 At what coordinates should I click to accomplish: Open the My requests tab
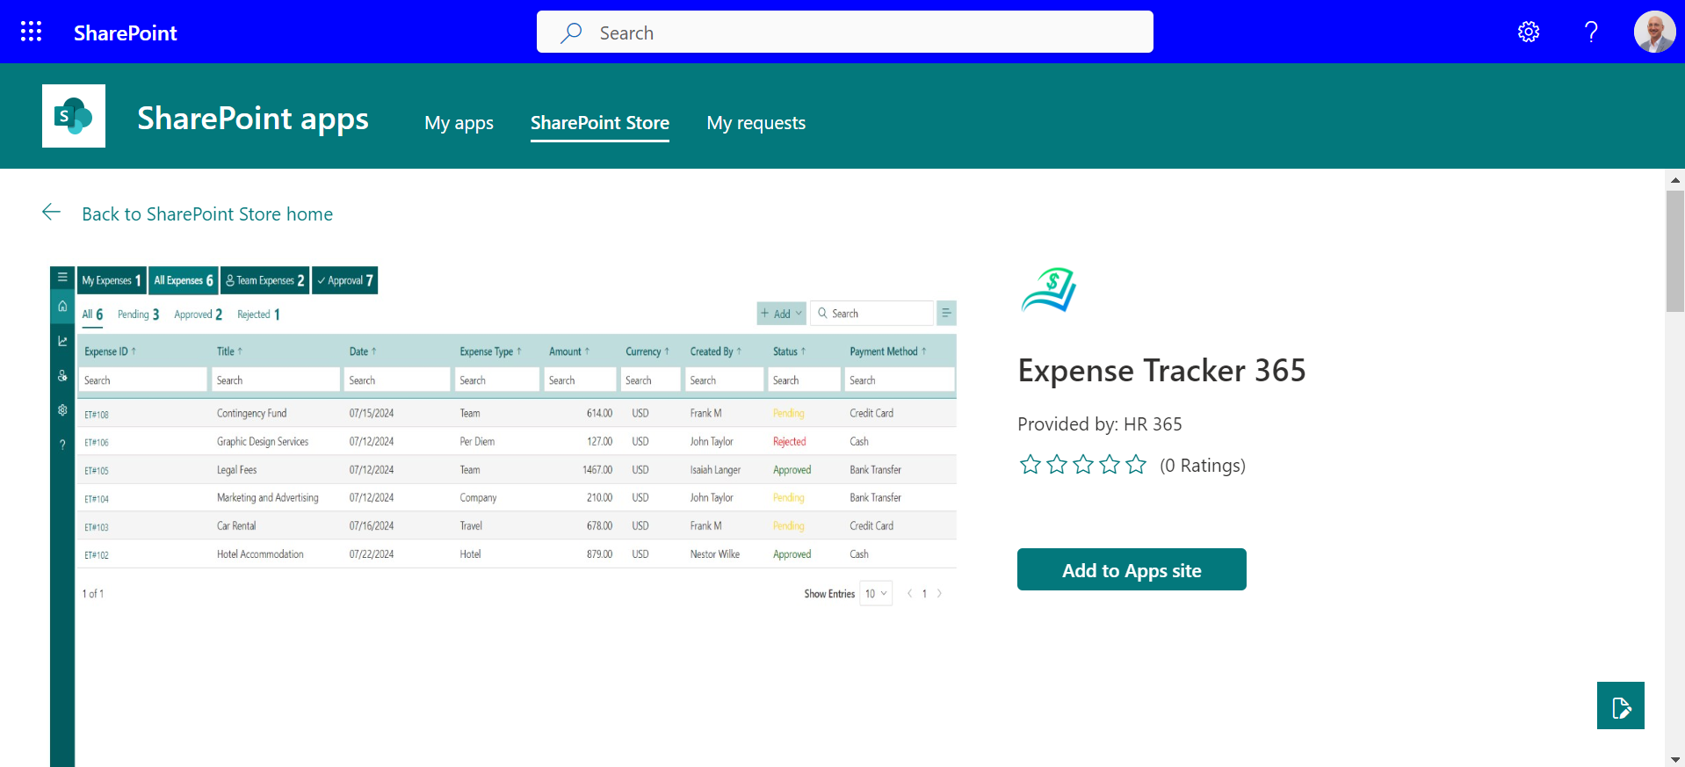pyautogui.click(x=756, y=123)
